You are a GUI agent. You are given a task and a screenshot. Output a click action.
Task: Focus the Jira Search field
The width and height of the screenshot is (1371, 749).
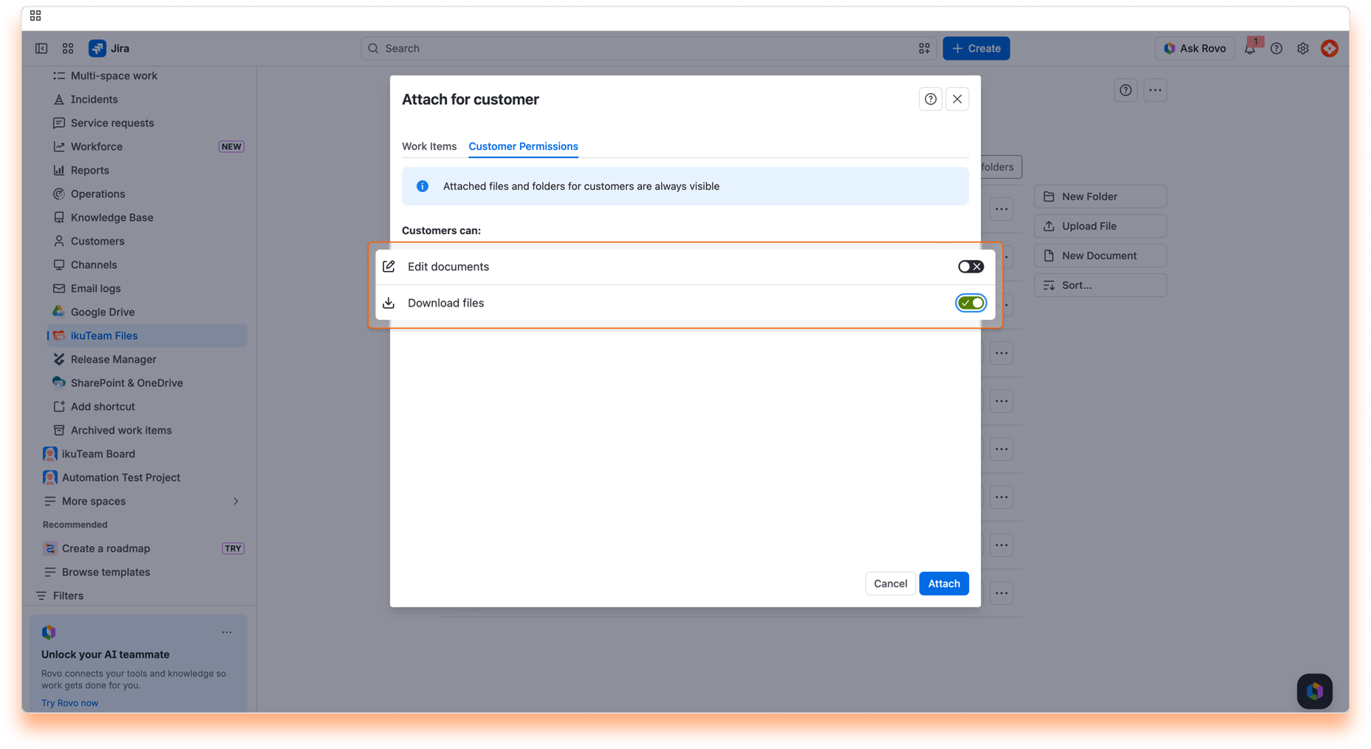(649, 49)
